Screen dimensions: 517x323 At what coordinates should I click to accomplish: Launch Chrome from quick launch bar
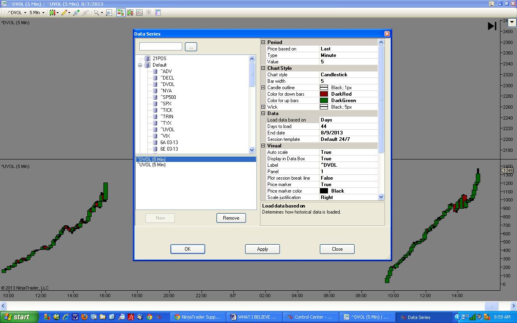click(149, 317)
